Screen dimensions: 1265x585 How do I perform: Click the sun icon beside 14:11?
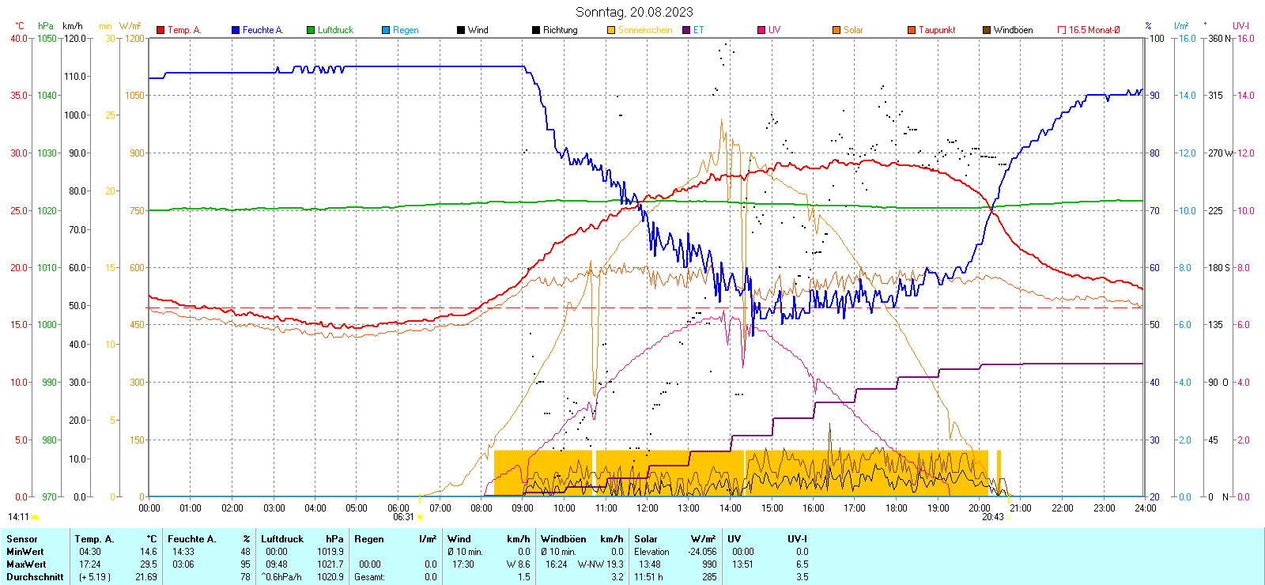pyautogui.click(x=35, y=517)
